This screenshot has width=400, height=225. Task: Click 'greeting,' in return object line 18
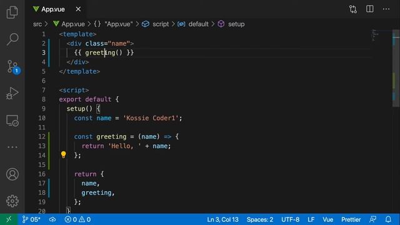point(98,192)
